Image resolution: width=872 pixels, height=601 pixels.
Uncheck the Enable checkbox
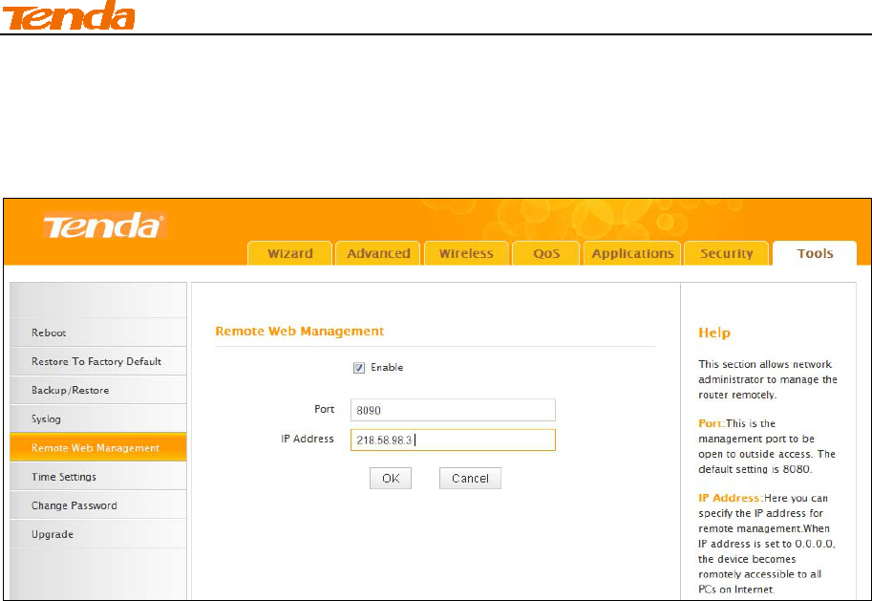coord(359,368)
